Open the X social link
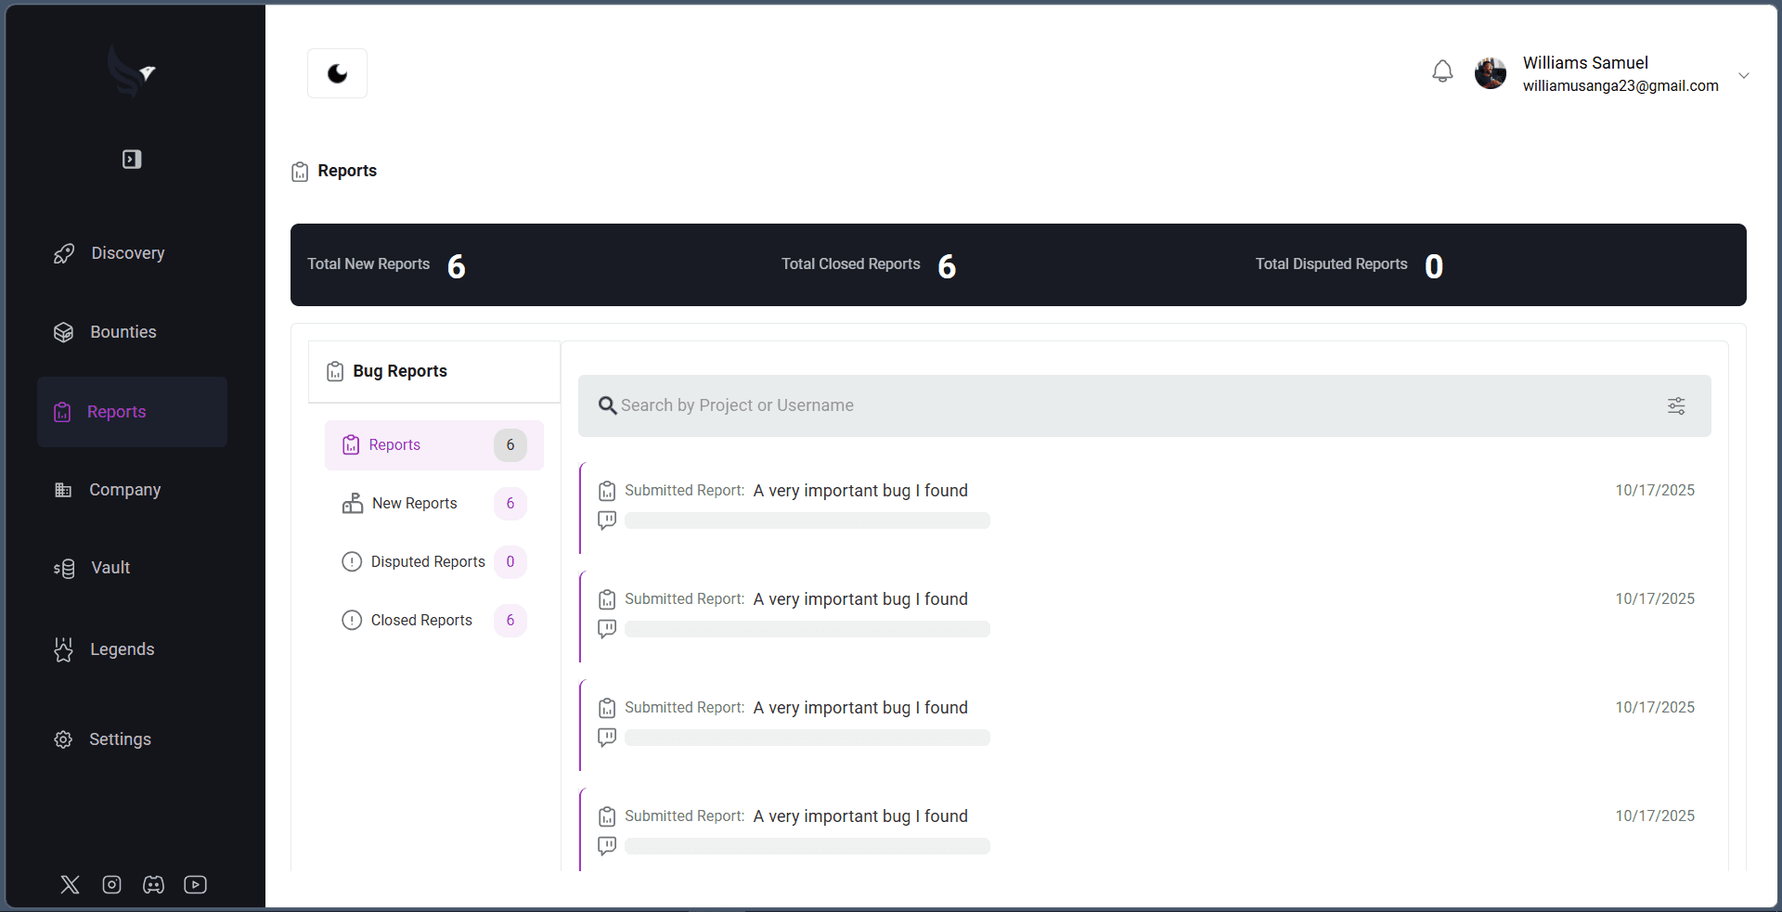This screenshot has width=1782, height=912. point(71,884)
